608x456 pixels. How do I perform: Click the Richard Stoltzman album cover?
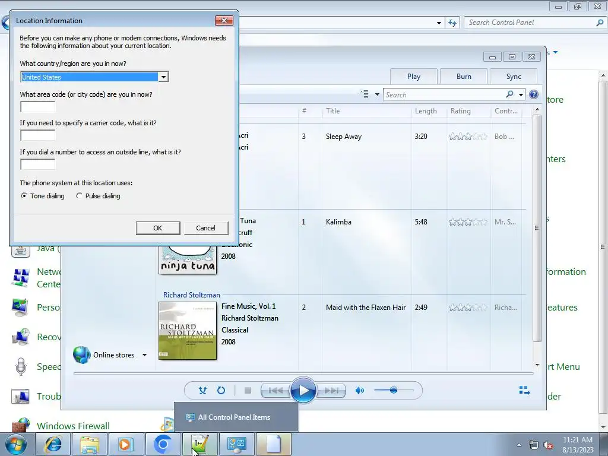click(x=188, y=331)
